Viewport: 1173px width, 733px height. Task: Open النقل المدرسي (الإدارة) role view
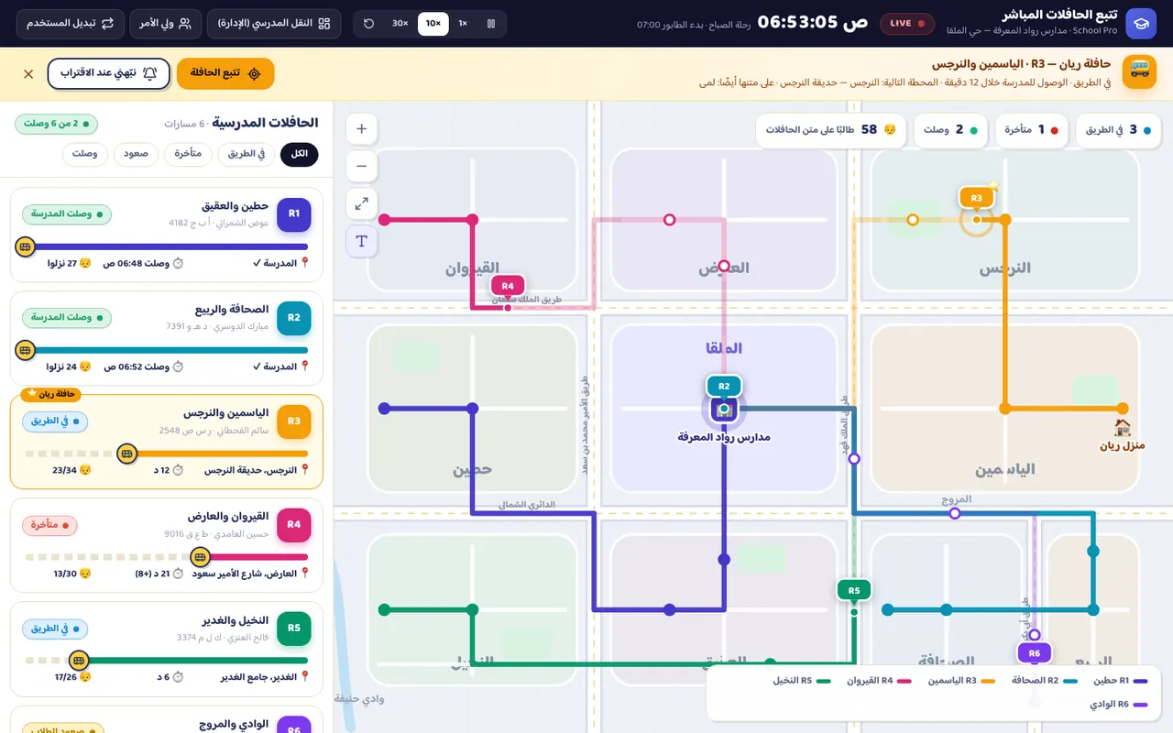click(274, 24)
